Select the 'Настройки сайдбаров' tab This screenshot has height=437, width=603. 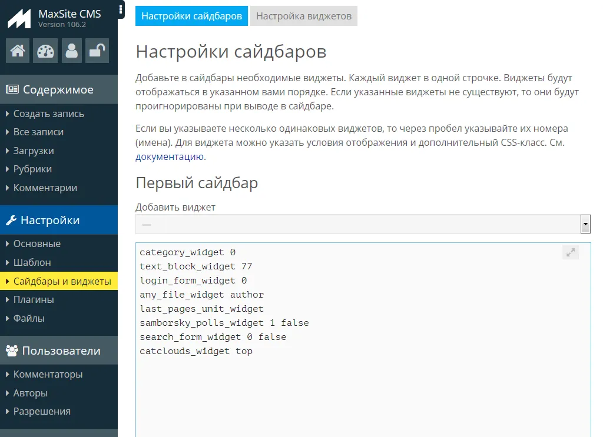tap(192, 16)
